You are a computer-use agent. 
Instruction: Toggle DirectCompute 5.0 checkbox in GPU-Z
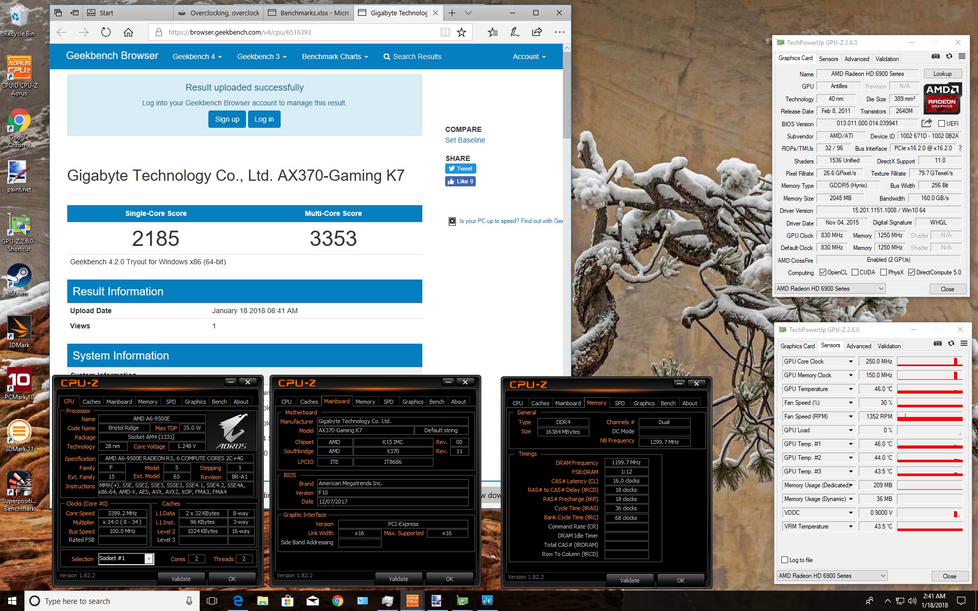click(912, 272)
